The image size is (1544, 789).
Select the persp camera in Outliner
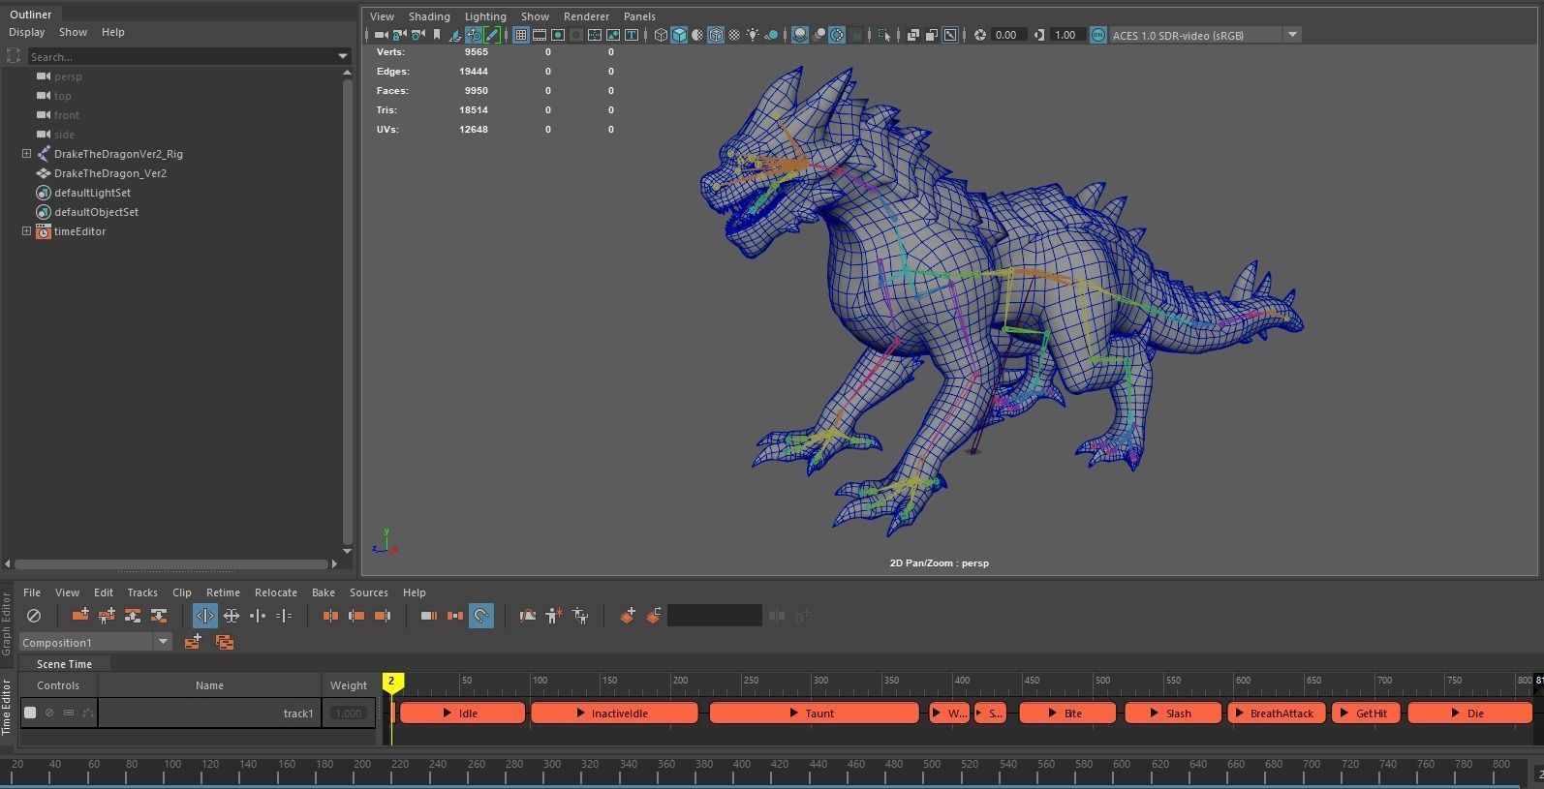68,76
